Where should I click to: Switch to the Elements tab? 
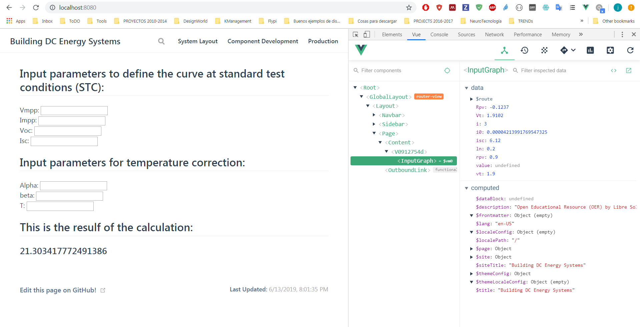(392, 34)
